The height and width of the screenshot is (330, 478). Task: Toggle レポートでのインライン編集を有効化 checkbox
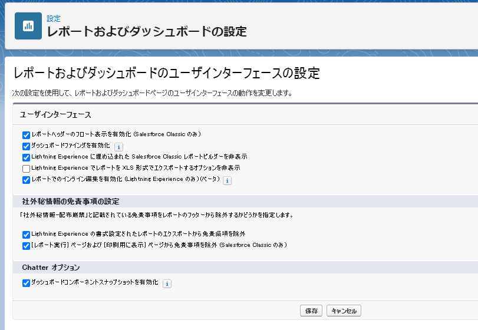(26, 180)
